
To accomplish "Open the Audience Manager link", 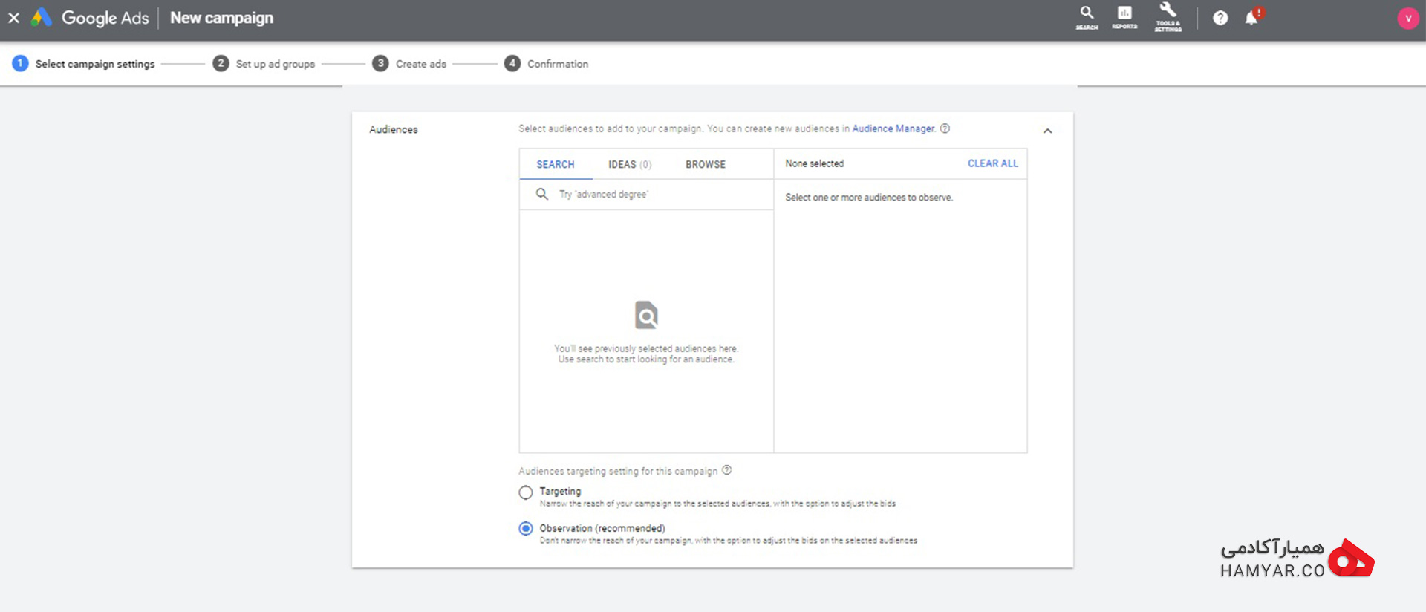I will coord(893,128).
